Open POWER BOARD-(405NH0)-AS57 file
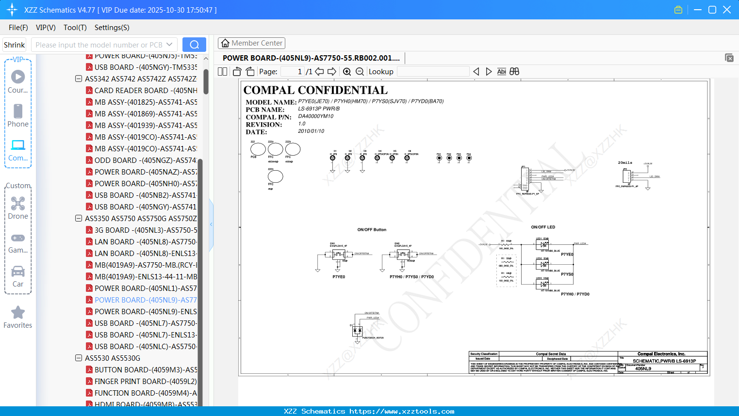Image resolution: width=739 pixels, height=416 pixels. click(x=141, y=183)
